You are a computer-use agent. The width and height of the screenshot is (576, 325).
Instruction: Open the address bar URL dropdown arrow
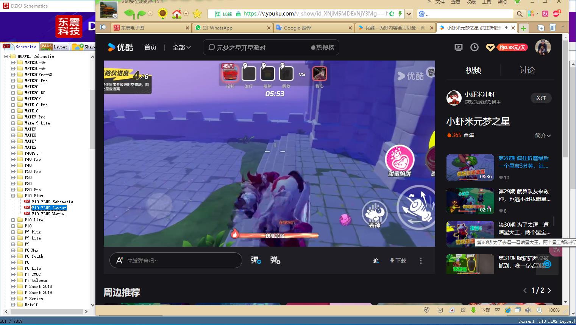409,14
